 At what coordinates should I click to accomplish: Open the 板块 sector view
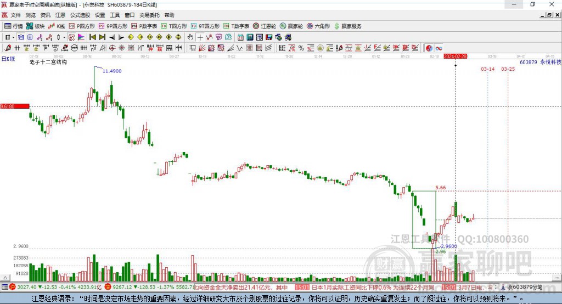[35, 26]
